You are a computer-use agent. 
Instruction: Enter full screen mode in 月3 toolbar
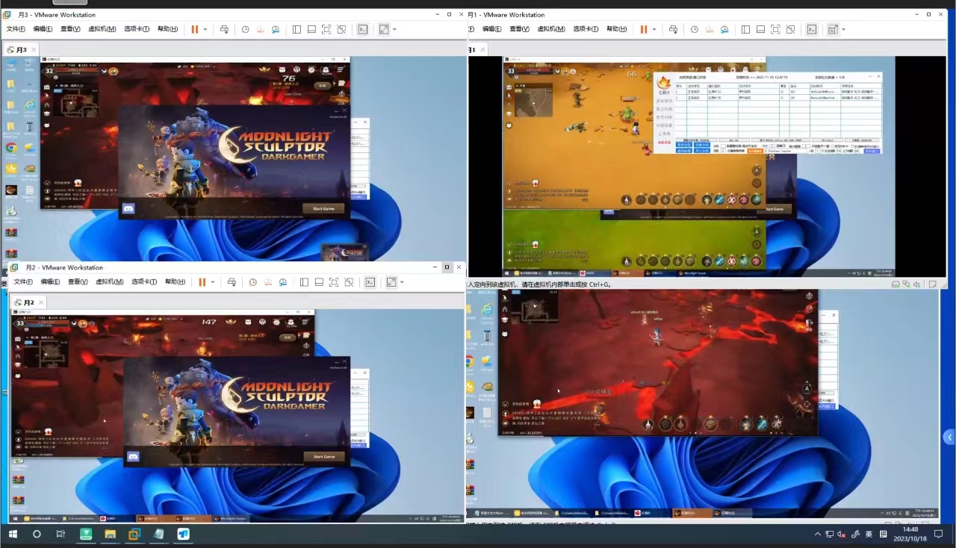pos(326,29)
